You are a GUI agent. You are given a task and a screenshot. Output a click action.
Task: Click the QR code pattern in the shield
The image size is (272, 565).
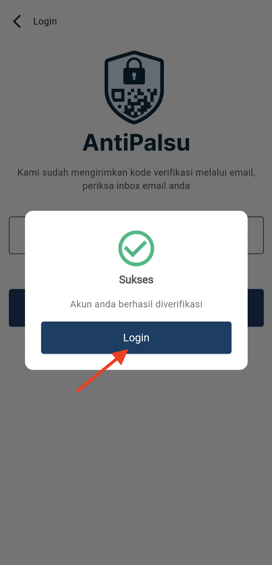click(135, 102)
